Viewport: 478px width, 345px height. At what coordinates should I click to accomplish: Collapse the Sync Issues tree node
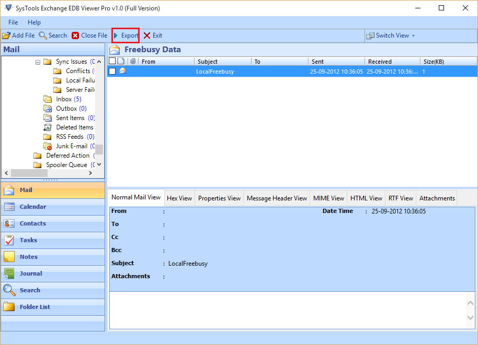(38, 62)
